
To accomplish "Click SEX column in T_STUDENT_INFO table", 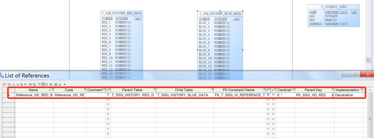I will tap(323, 20).
